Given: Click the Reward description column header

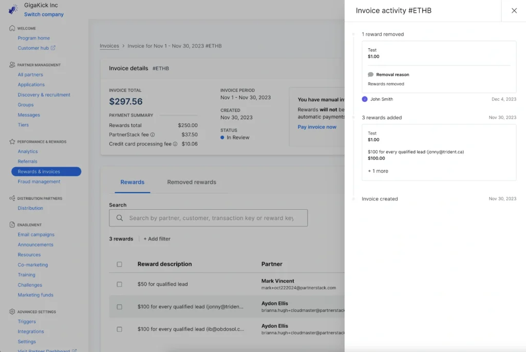Looking at the screenshot, I should pos(164,264).
